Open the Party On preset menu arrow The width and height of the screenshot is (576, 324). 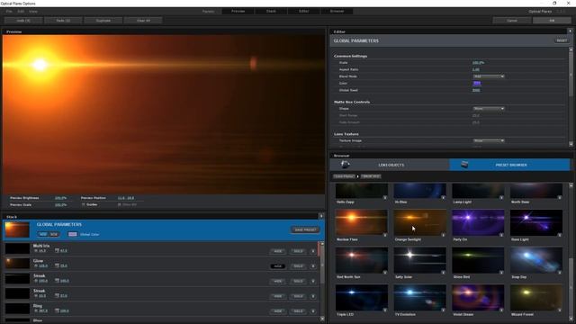pos(501,235)
